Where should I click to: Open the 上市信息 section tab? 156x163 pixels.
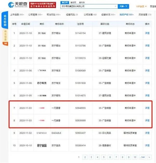(x=17, y=15)
